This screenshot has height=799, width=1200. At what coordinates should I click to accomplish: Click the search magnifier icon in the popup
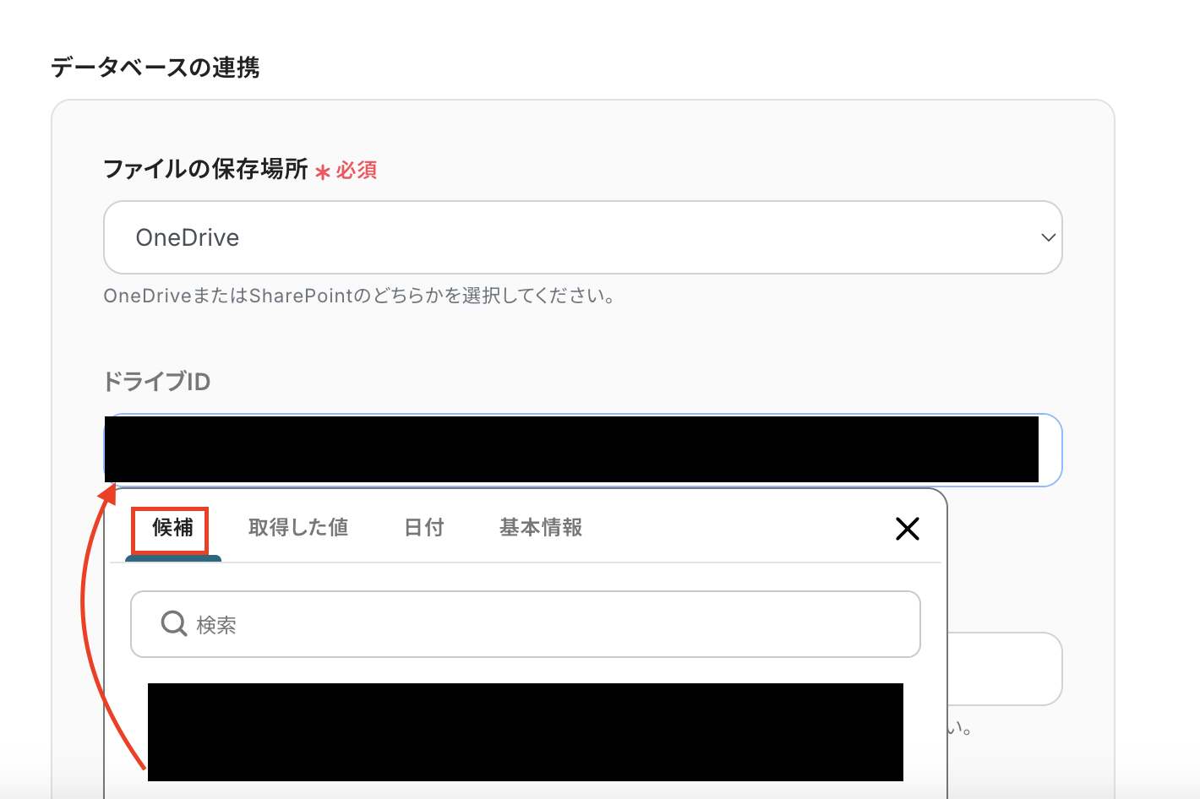click(173, 623)
